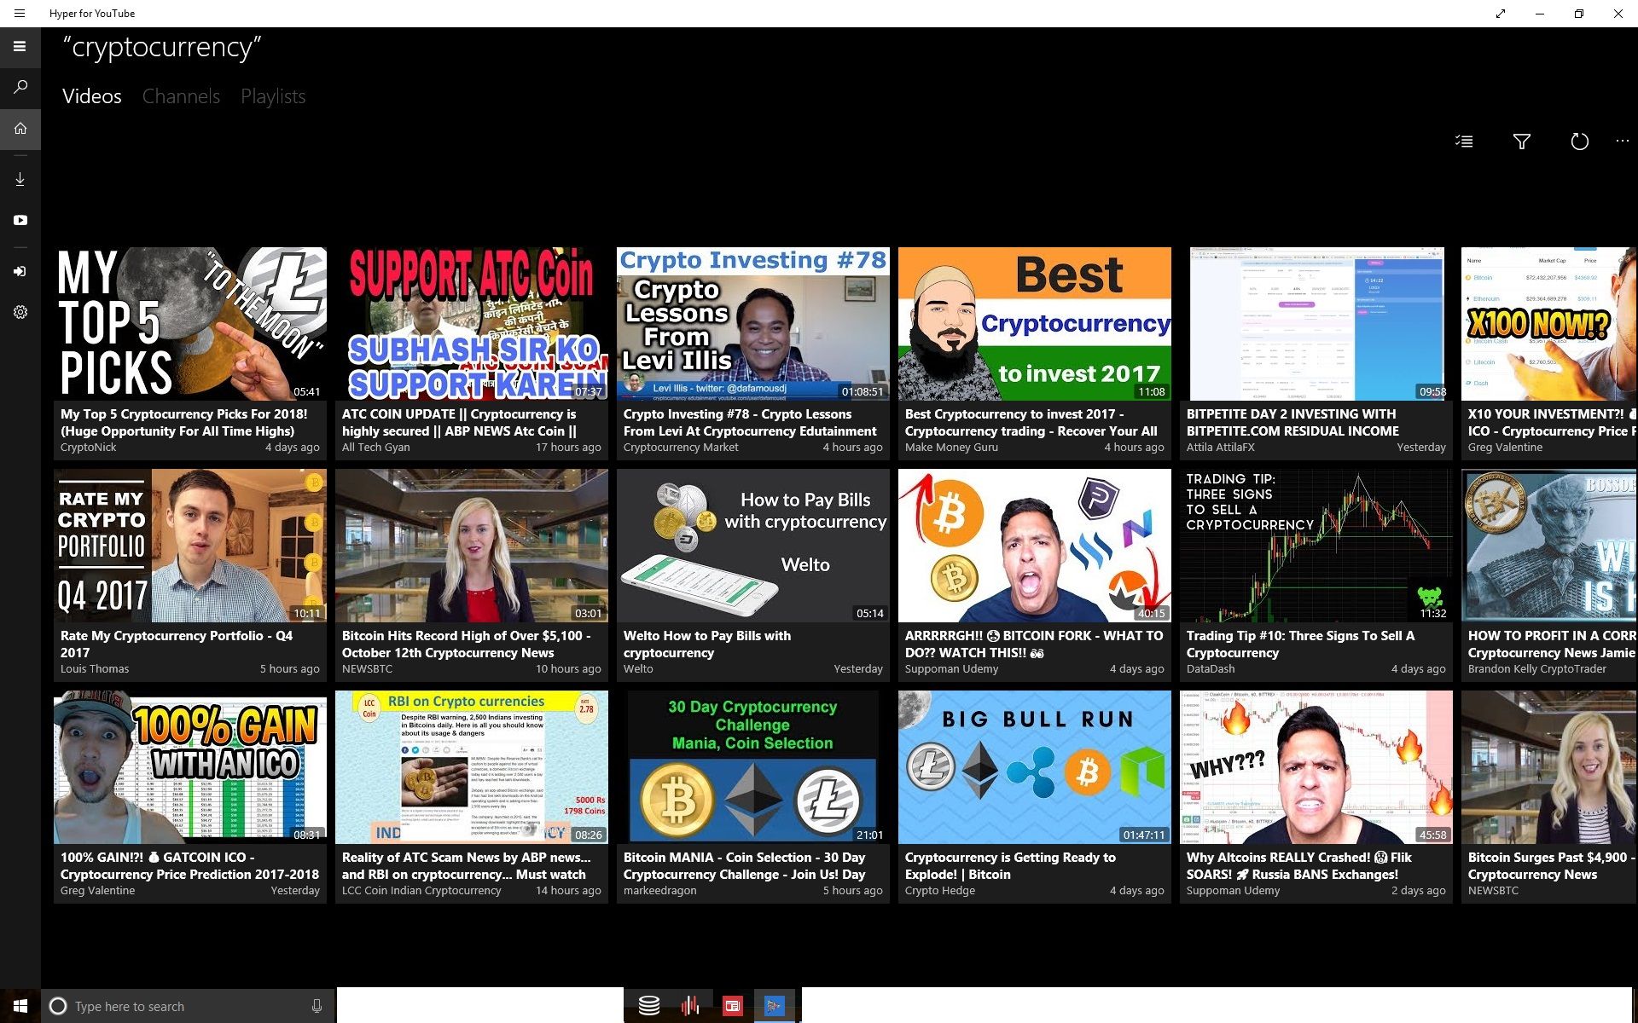
Task: Click the DataDash channel name
Action: tap(1211, 669)
